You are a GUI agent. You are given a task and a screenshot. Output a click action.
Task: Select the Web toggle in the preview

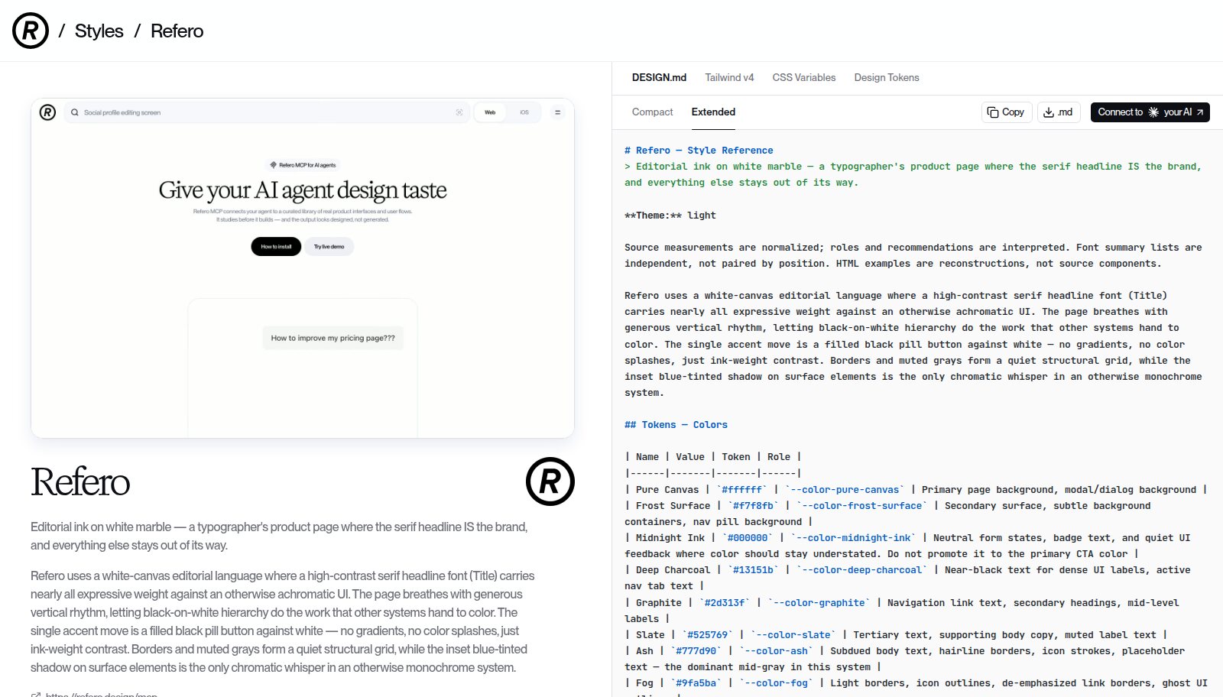coord(490,112)
